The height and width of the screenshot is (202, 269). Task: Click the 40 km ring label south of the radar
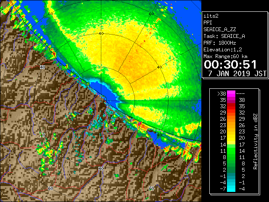(101, 168)
